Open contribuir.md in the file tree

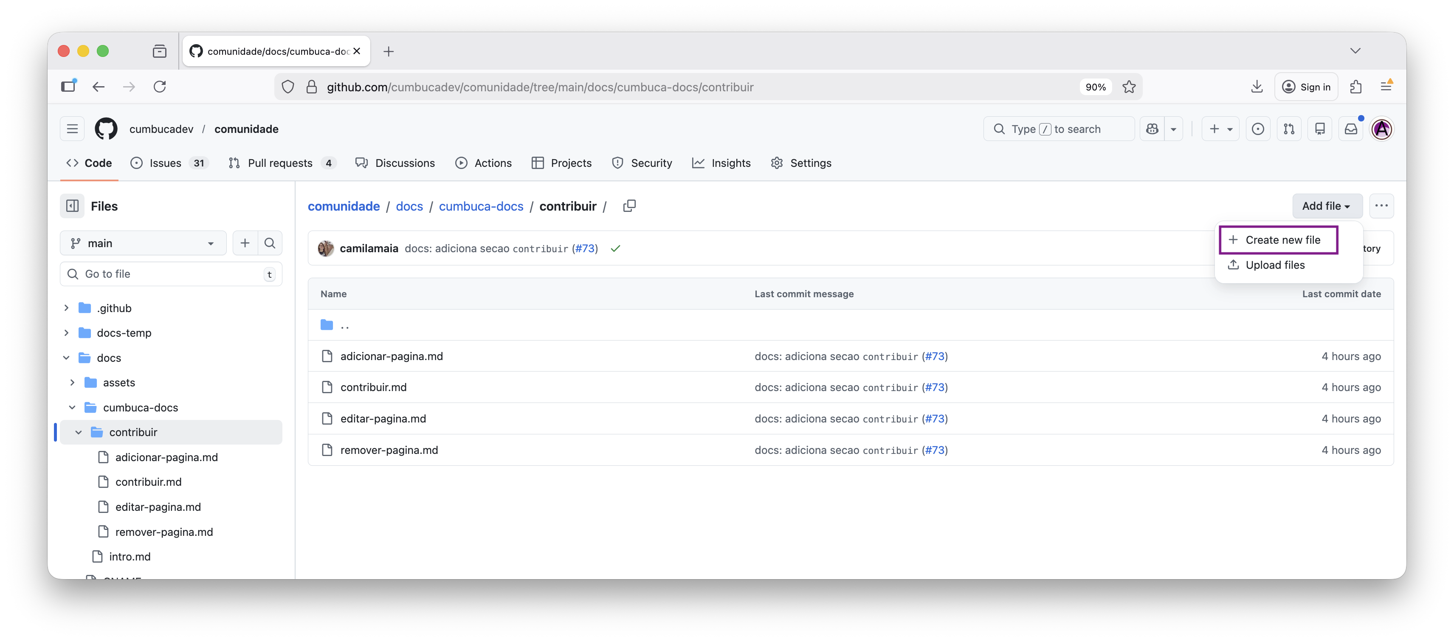click(x=149, y=482)
